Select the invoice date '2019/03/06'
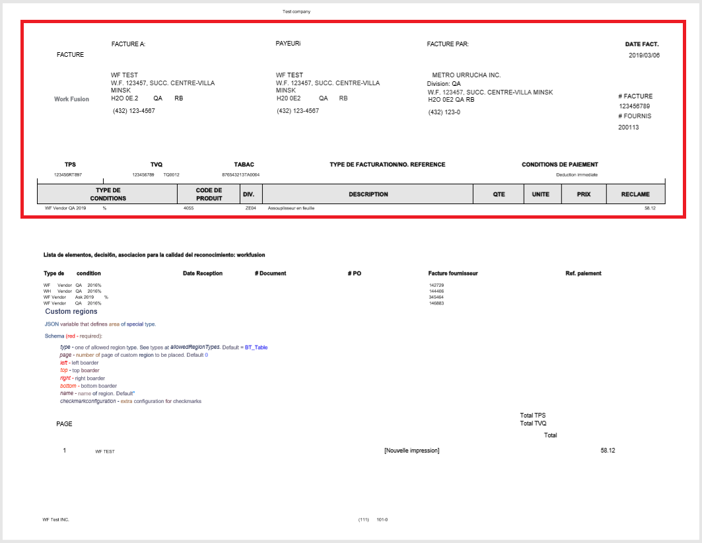This screenshot has width=702, height=543. click(644, 55)
